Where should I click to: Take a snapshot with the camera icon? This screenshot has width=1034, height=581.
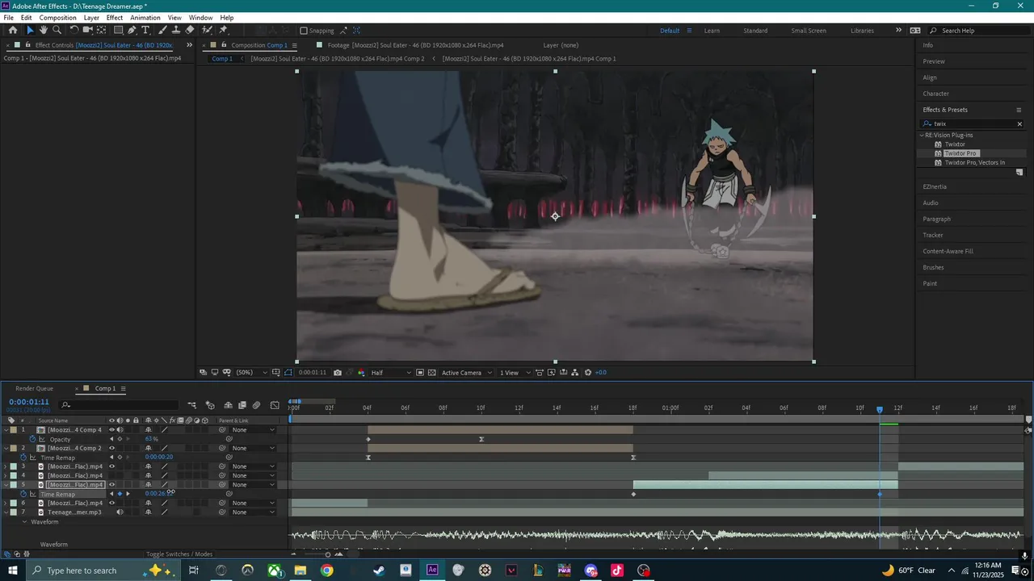point(338,373)
